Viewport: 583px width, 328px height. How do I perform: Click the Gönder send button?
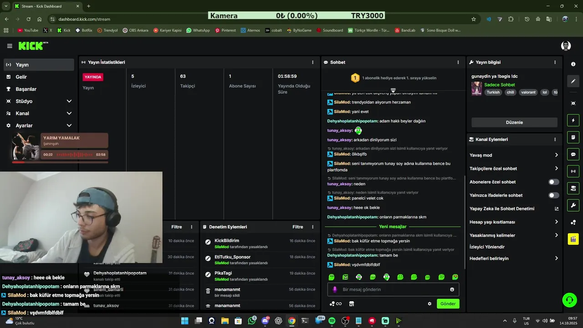tap(448, 304)
